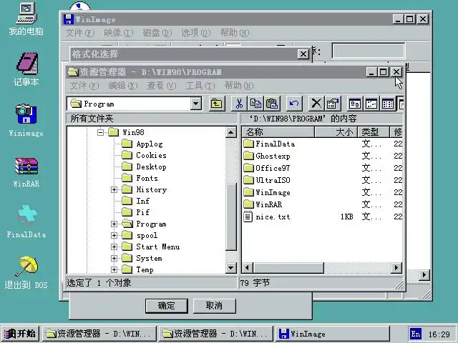The image size is (458, 343).
Task: Open Explorer's 工具(T) menu
Action: 200,86
